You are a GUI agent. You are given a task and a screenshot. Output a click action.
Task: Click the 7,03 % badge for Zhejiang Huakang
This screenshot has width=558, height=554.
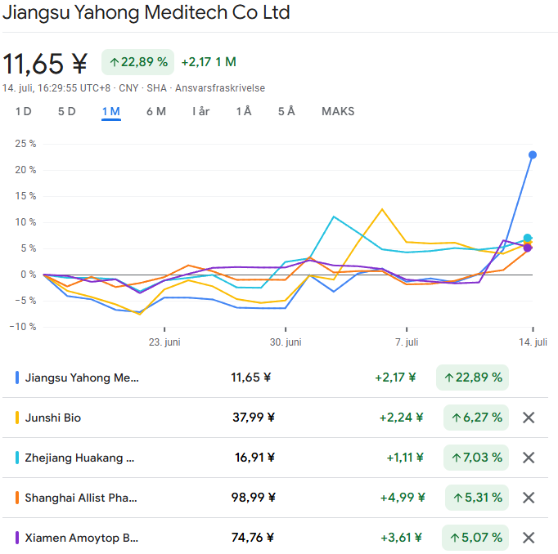pos(476,458)
